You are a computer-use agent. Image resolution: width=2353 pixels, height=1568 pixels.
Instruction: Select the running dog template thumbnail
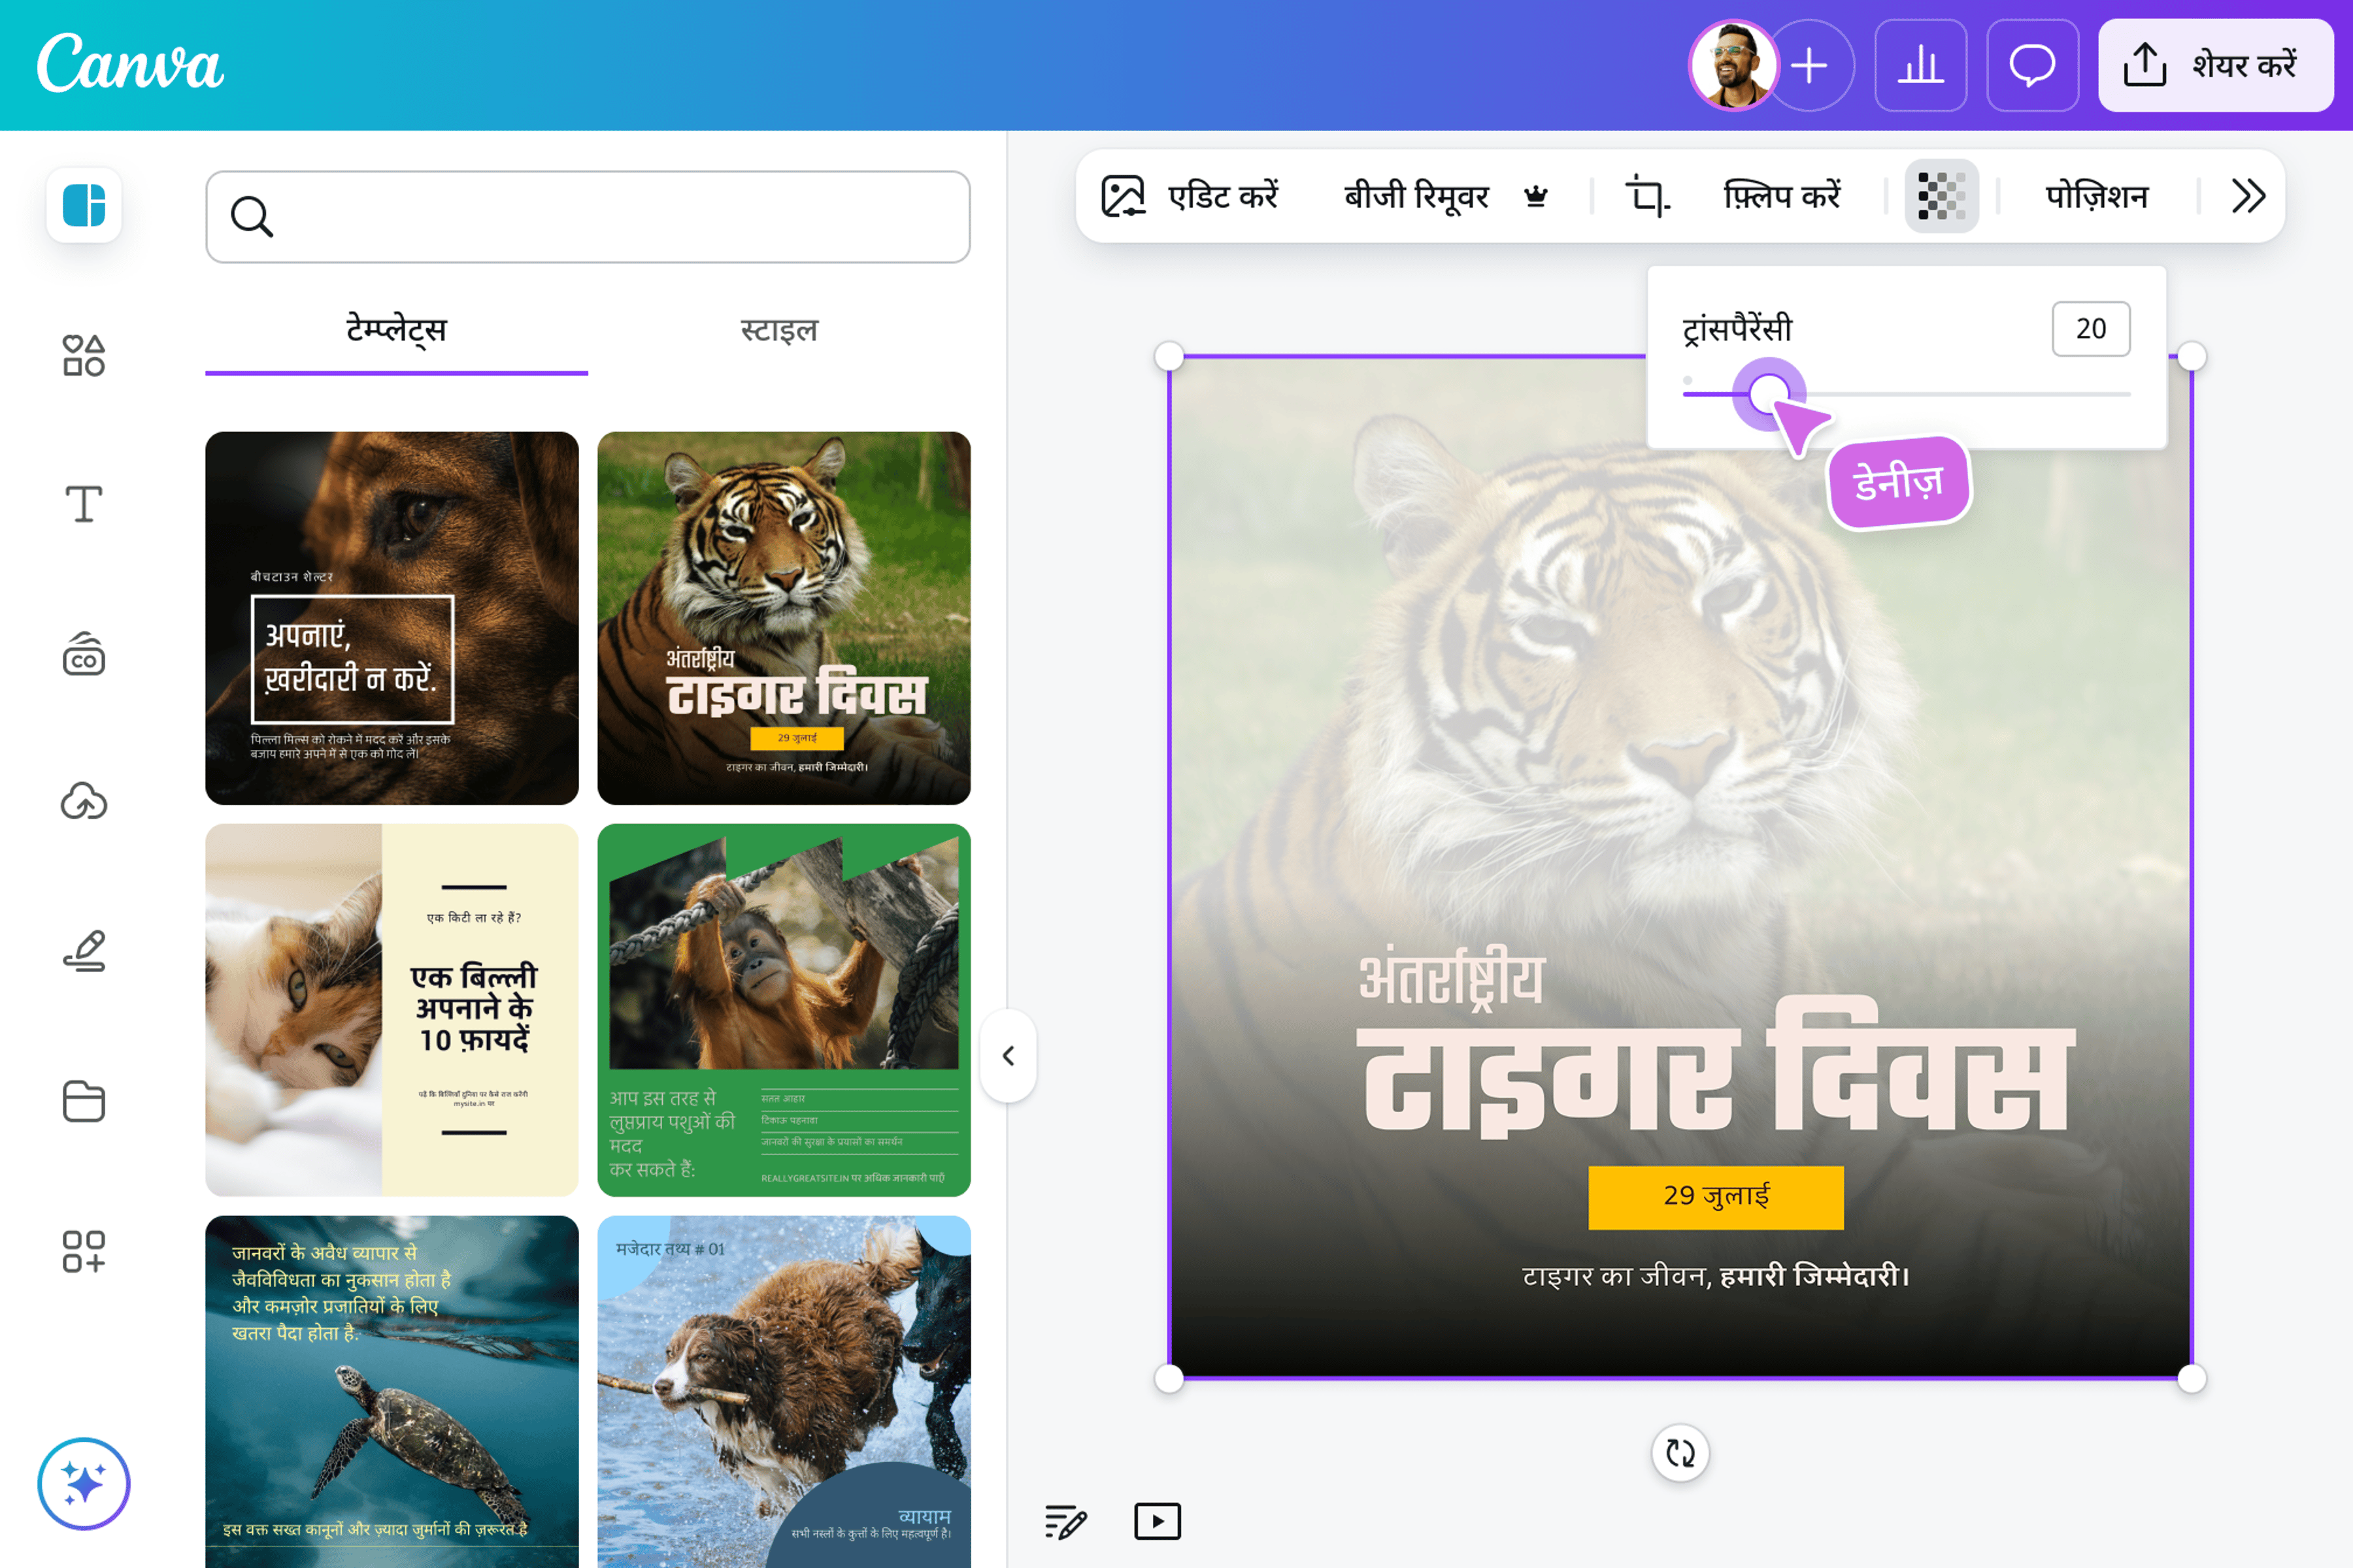pyautogui.click(x=784, y=1392)
